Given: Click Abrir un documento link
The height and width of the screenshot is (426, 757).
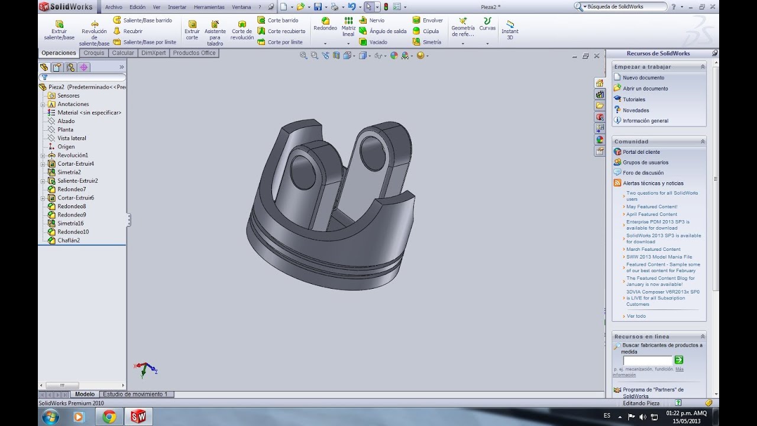Looking at the screenshot, I should coord(645,89).
